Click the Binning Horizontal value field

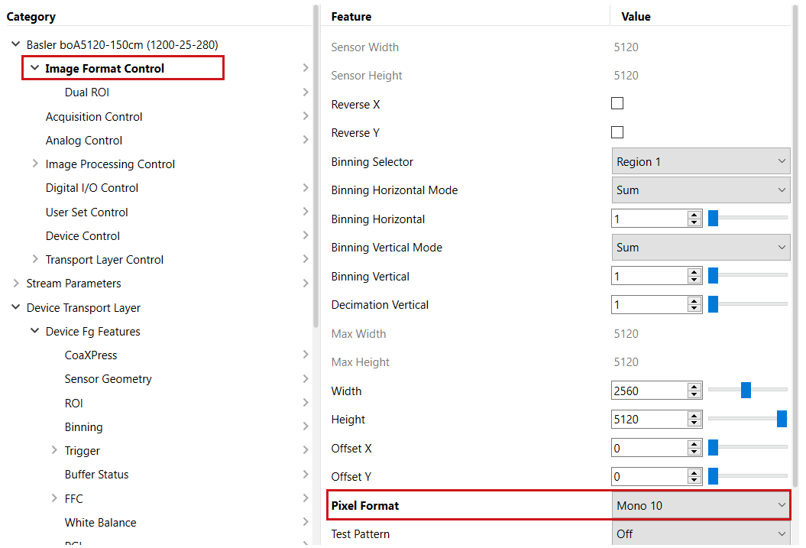pos(649,219)
